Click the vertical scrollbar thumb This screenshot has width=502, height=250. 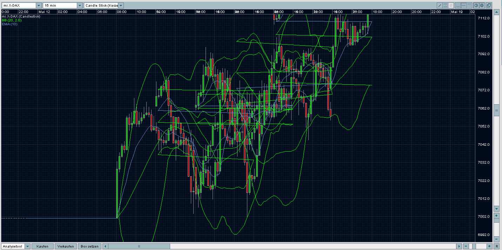point(496,110)
